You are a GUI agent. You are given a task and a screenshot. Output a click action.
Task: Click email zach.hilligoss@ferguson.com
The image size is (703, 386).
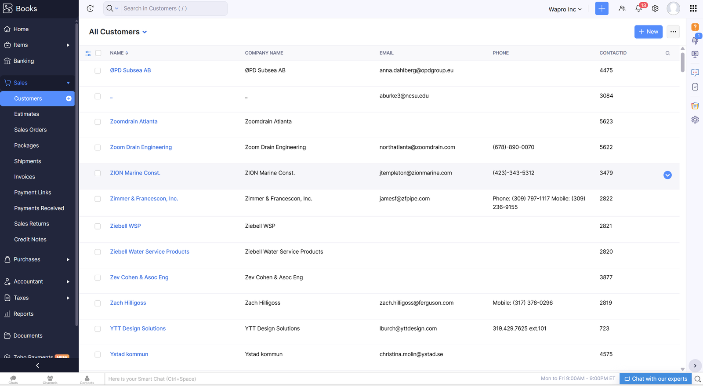(x=417, y=303)
